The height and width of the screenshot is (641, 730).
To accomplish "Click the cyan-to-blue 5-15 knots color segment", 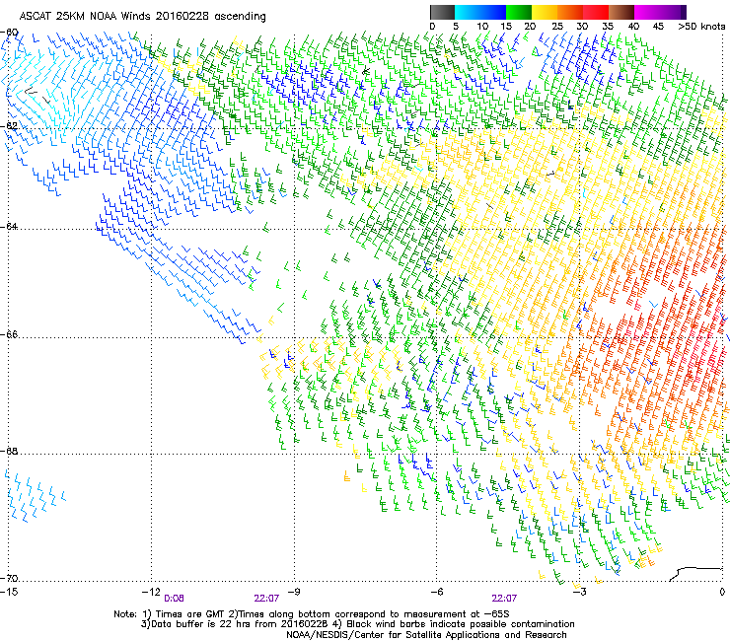I will [480, 12].
